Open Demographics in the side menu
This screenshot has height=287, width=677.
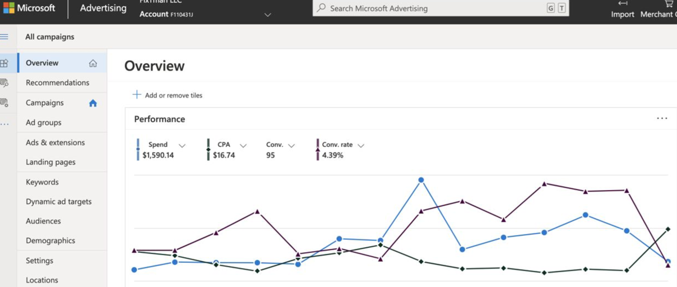point(62,240)
